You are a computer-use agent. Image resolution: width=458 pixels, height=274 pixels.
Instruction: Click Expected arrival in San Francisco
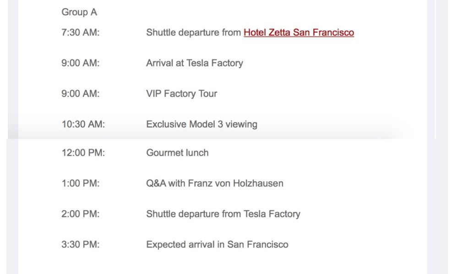(x=217, y=244)
